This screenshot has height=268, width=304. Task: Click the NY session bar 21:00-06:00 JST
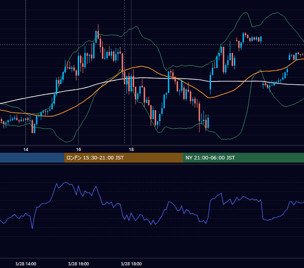point(243,158)
